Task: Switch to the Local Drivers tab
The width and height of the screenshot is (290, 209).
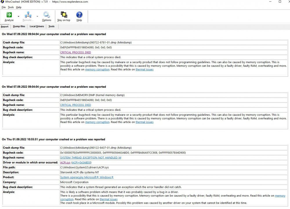Action: tap(37, 26)
